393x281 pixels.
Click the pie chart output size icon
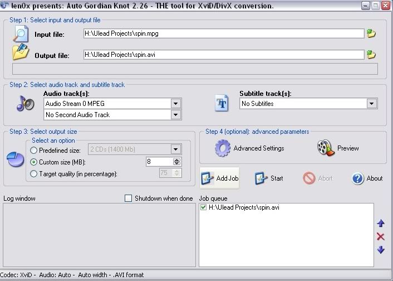point(16,159)
